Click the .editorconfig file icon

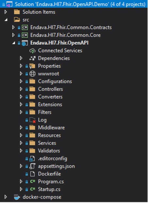click(x=32, y=158)
